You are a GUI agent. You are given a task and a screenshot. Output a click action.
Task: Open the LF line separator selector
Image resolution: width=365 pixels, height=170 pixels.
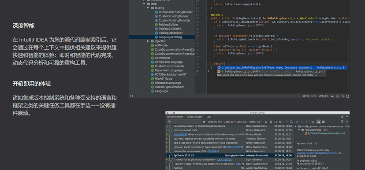pyautogui.click(x=314, y=96)
